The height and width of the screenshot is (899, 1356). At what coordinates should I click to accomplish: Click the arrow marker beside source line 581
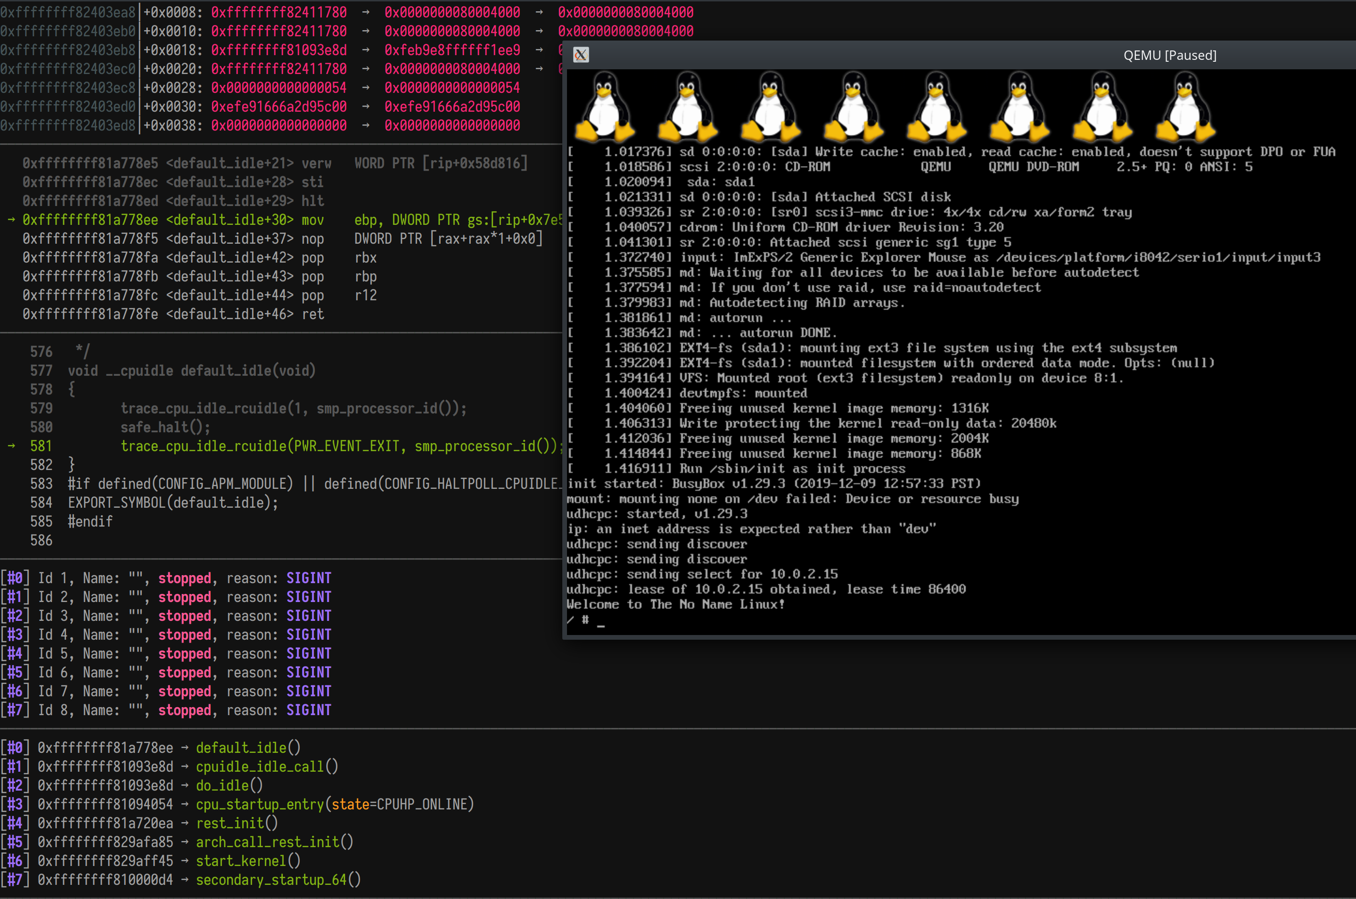[11, 445]
